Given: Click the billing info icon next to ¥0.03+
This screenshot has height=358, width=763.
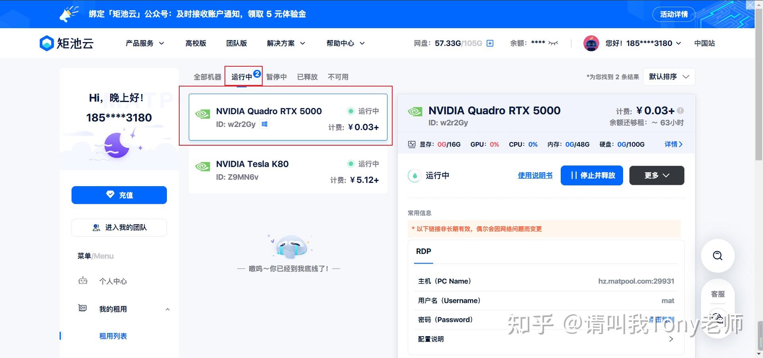Looking at the screenshot, I should click(680, 111).
